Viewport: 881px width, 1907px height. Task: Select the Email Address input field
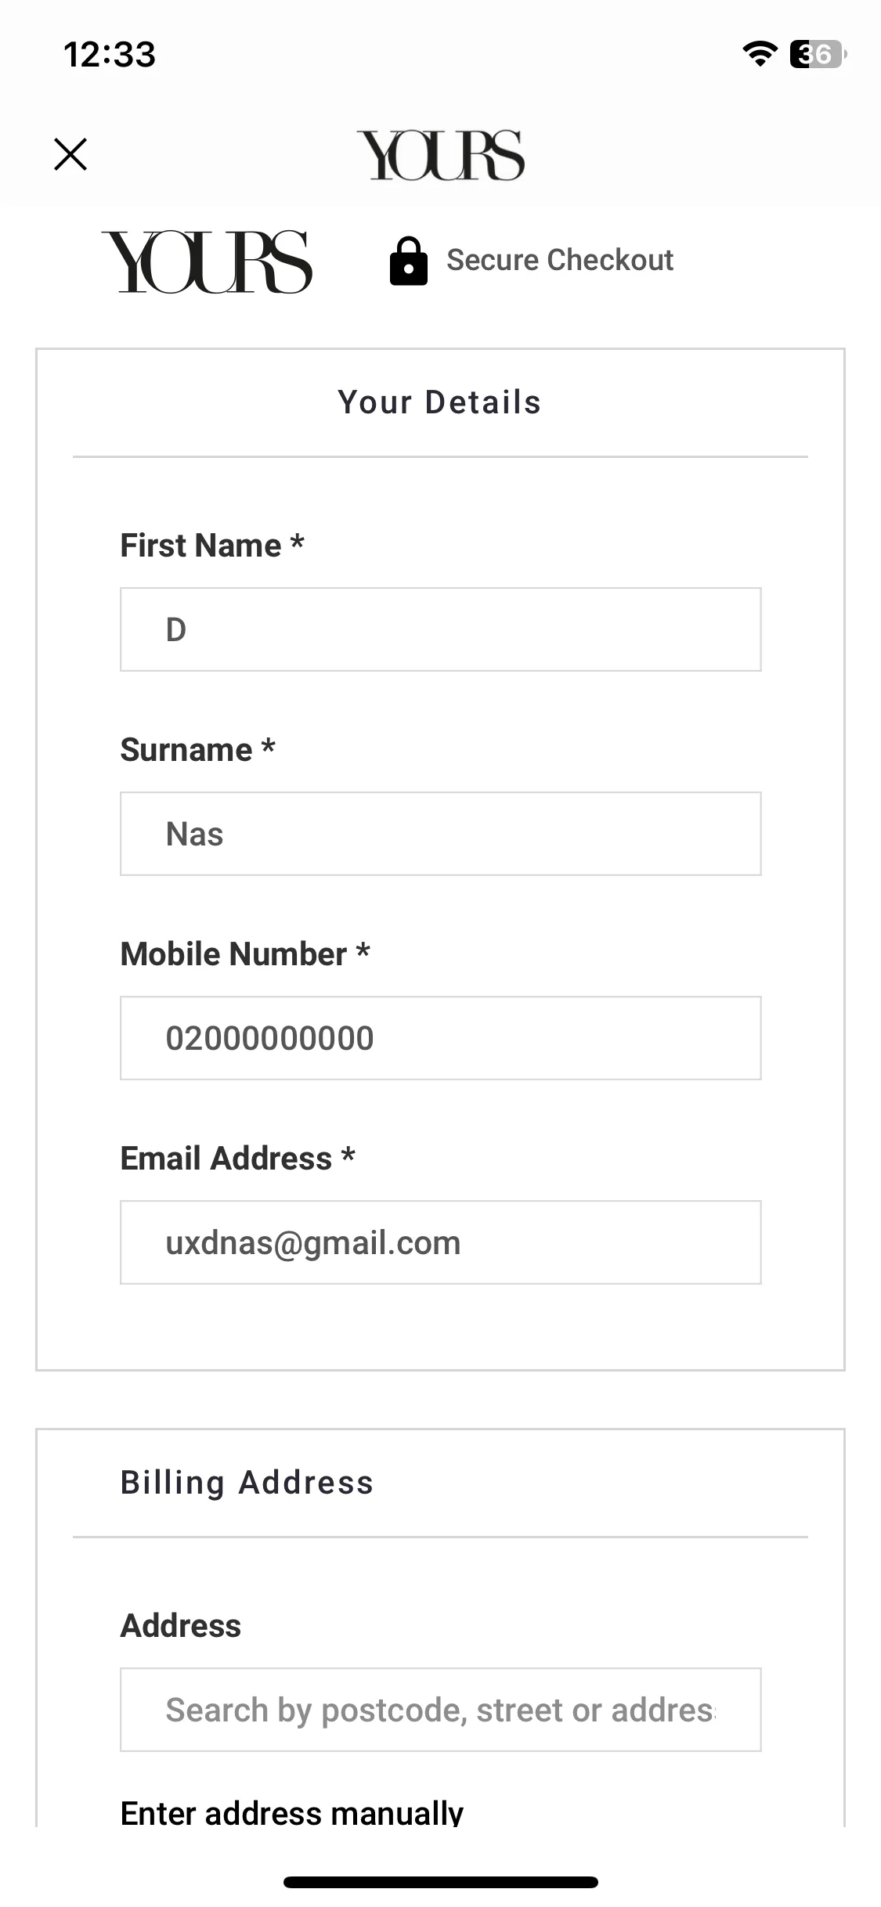(x=441, y=1242)
